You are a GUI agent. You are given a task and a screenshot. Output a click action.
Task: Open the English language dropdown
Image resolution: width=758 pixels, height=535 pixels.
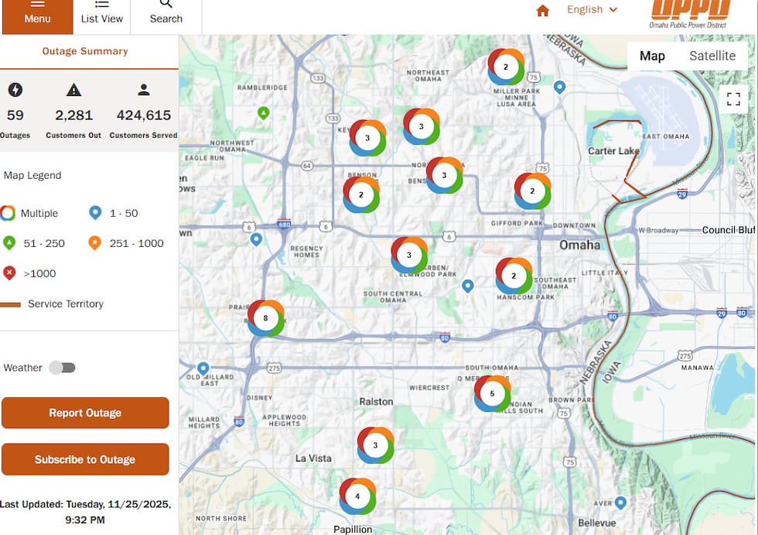pos(592,10)
